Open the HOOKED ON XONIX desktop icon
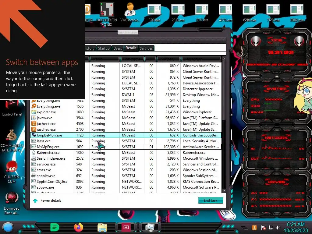Screen dimensions: 312x234 [107, 14]
